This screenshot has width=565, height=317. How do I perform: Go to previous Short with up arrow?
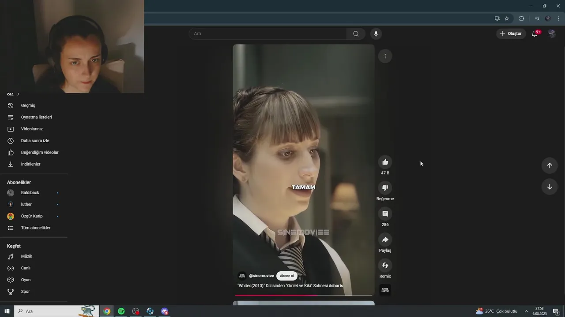pos(550,166)
